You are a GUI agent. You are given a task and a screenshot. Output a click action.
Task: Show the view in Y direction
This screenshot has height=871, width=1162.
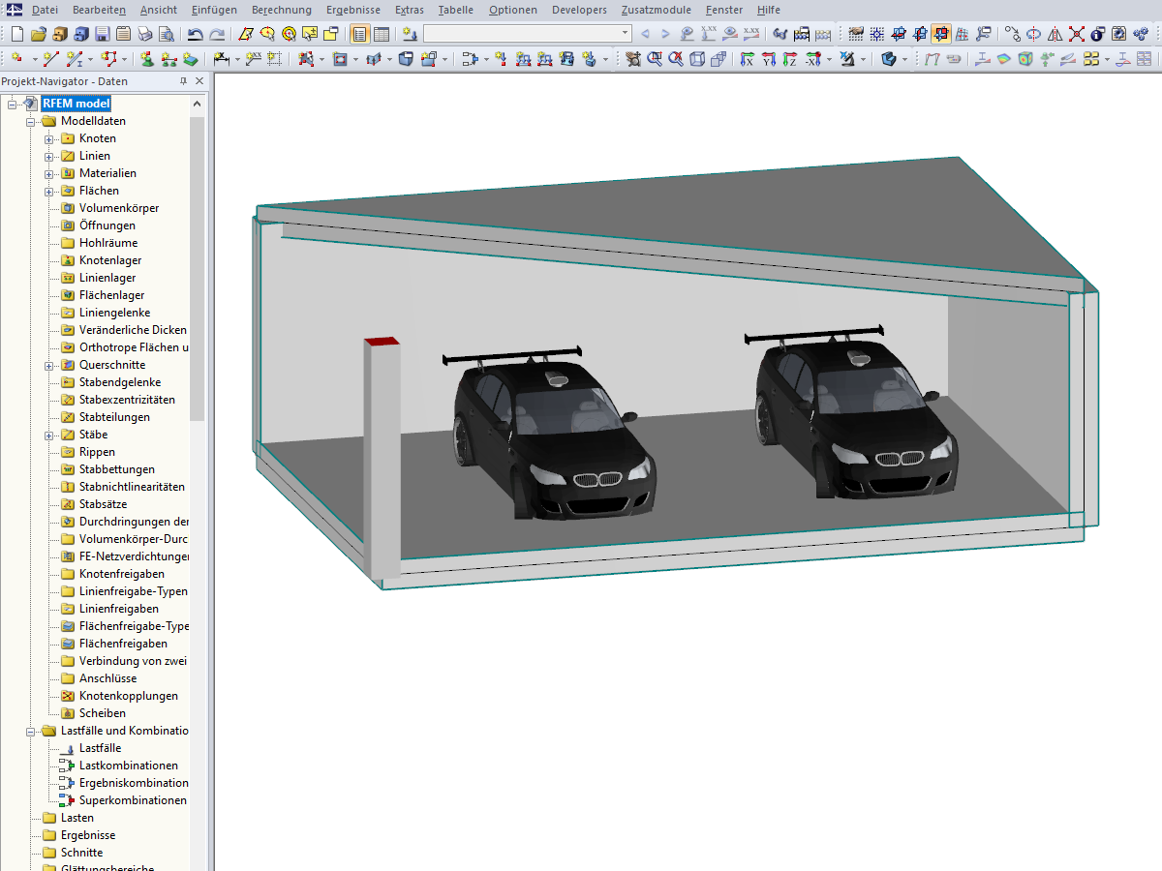pyautogui.click(x=768, y=59)
